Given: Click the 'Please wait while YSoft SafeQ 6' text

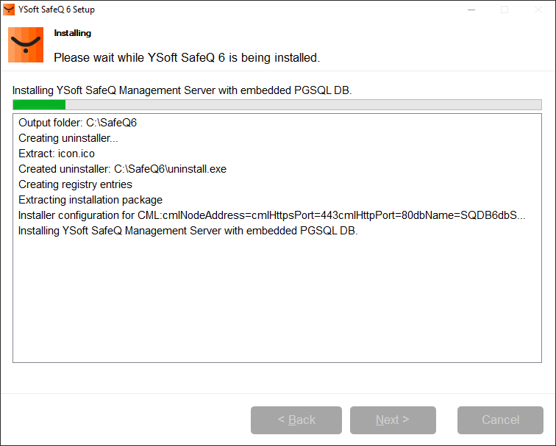Looking at the screenshot, I should click(x=187, y=57).
